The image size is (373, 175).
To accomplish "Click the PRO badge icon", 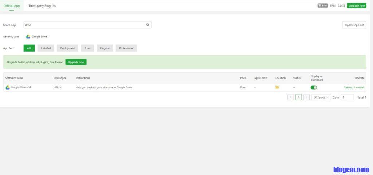I will [x=322, y=5].
